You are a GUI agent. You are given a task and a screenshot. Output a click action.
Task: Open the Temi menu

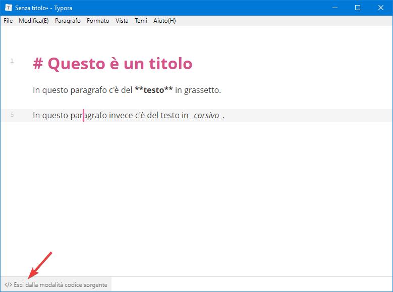141,21
